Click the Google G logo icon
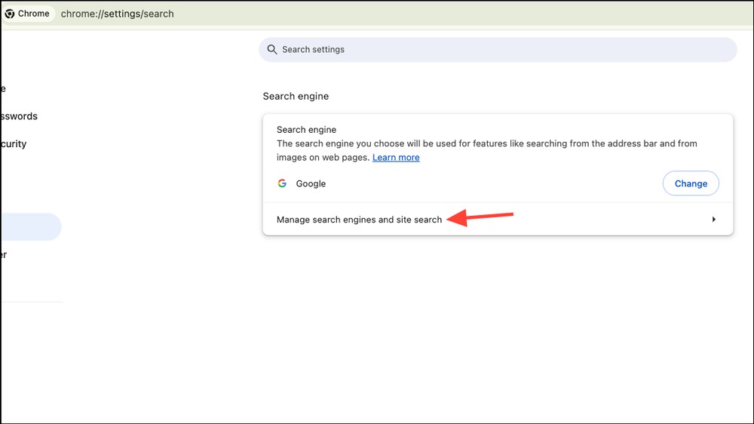This screenshot has height=424, width=754. point(282,183)
